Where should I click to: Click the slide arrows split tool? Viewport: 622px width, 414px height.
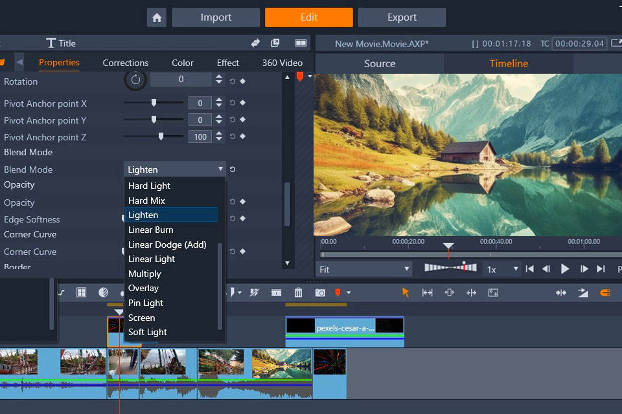coord(471,292)
